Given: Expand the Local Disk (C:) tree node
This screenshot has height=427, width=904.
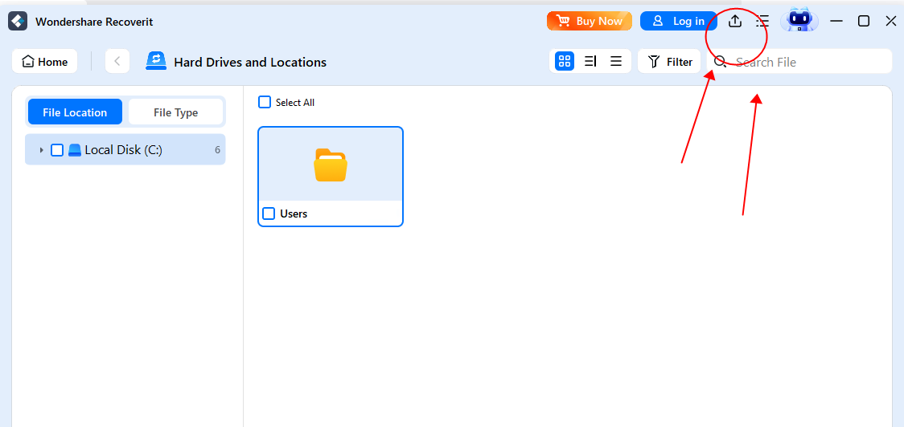Looking at the screenshot, I should point(41,150).
